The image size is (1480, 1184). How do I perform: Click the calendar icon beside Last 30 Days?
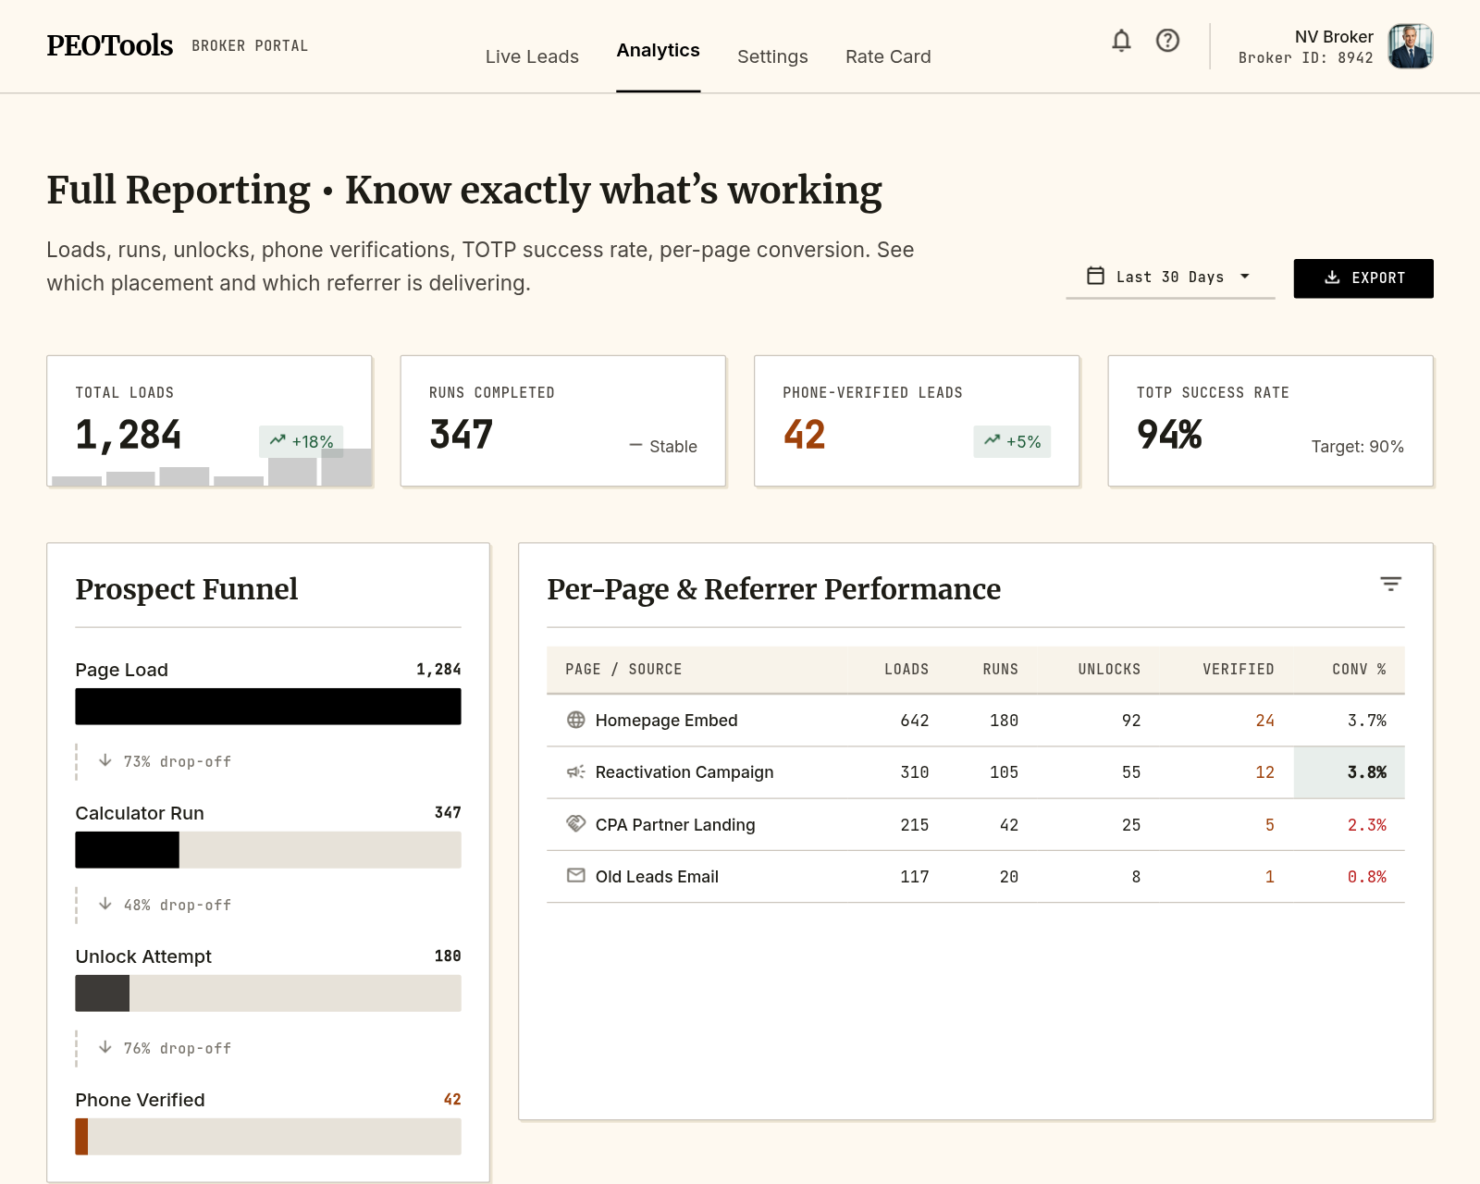(x=1095, y=276)
